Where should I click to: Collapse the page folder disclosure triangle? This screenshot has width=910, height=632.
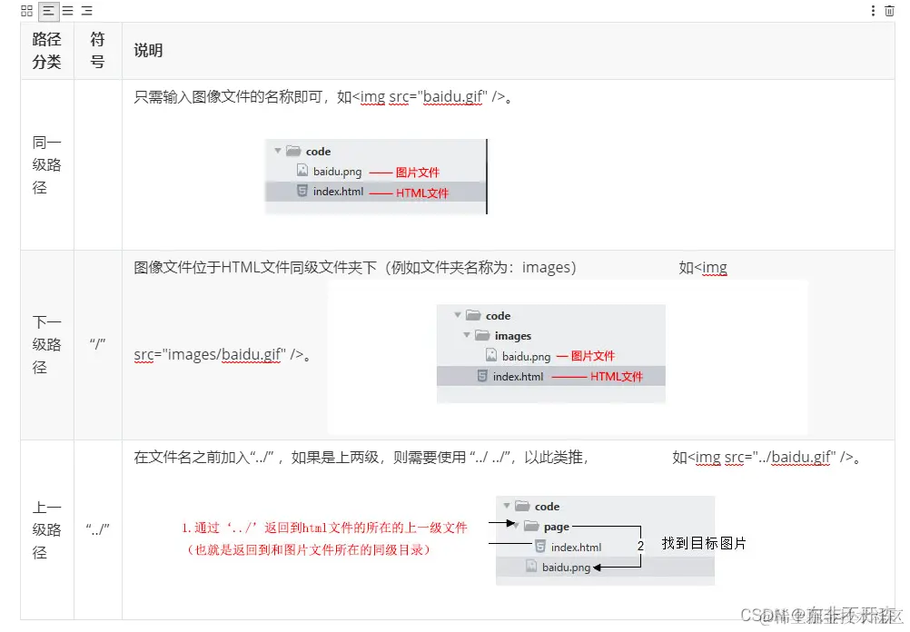518,526
